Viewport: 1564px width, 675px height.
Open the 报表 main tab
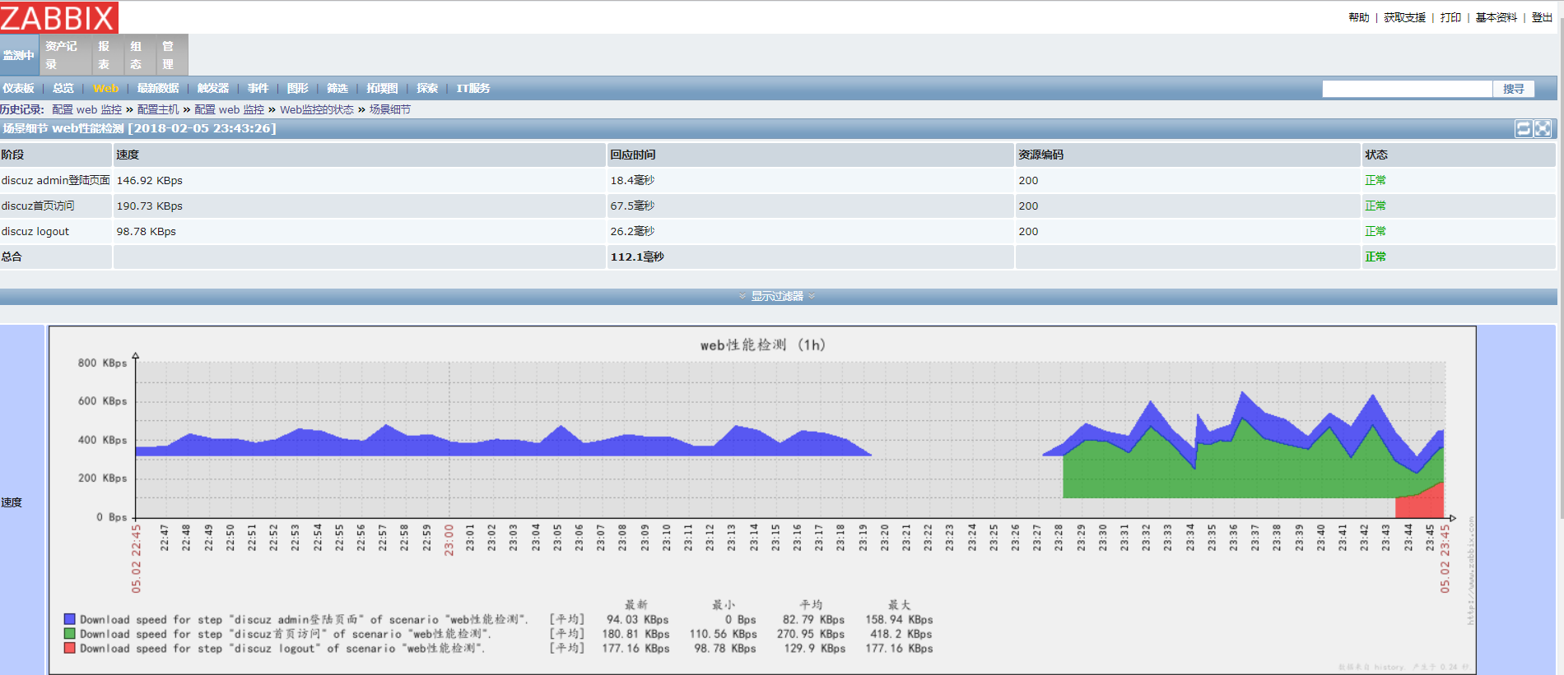click(107, 55)
